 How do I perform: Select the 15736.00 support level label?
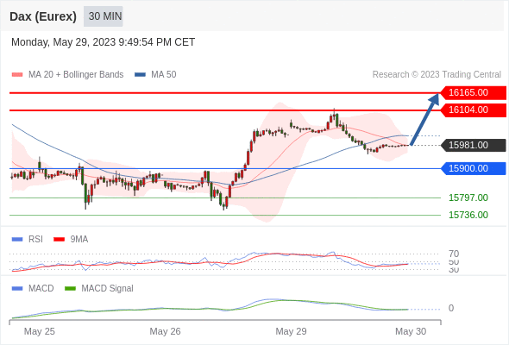pos(468,215)
